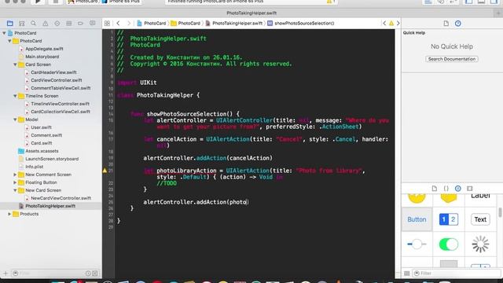Expand the Products group

[x=9, y=214]
